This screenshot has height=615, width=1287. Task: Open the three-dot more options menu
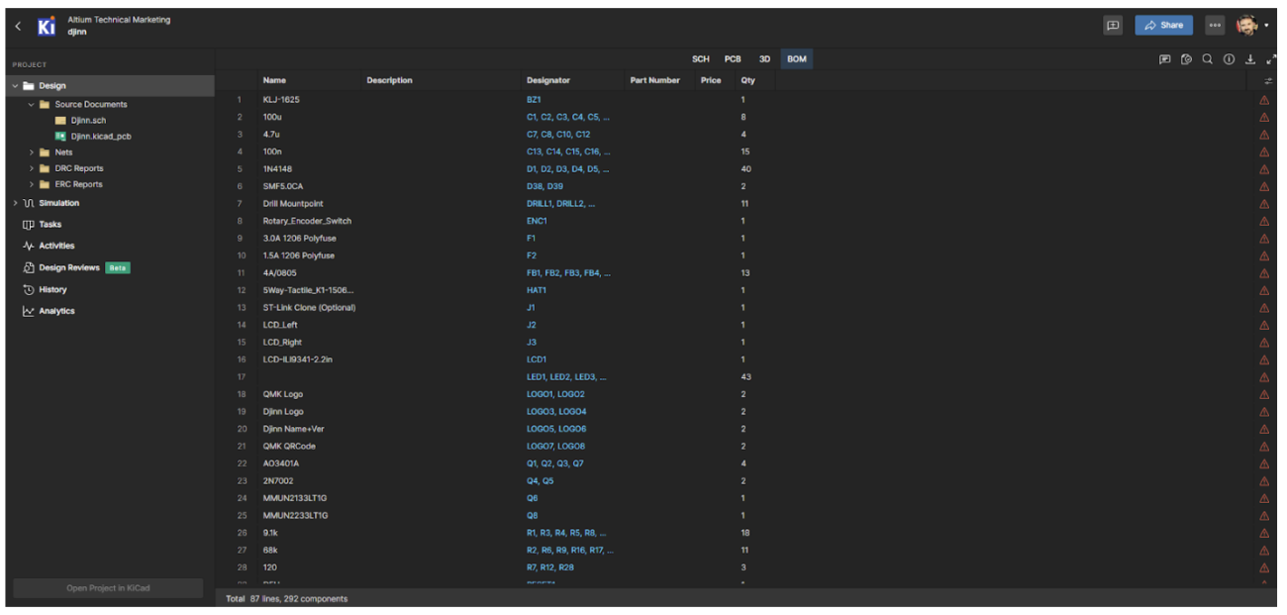[1215, 26]
